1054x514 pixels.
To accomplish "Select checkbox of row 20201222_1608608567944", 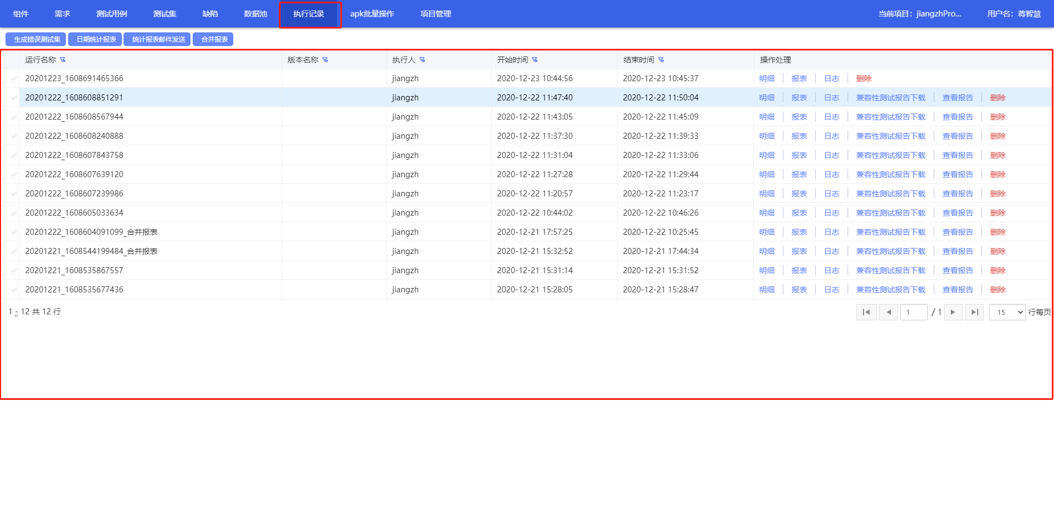I will [14, 117].
